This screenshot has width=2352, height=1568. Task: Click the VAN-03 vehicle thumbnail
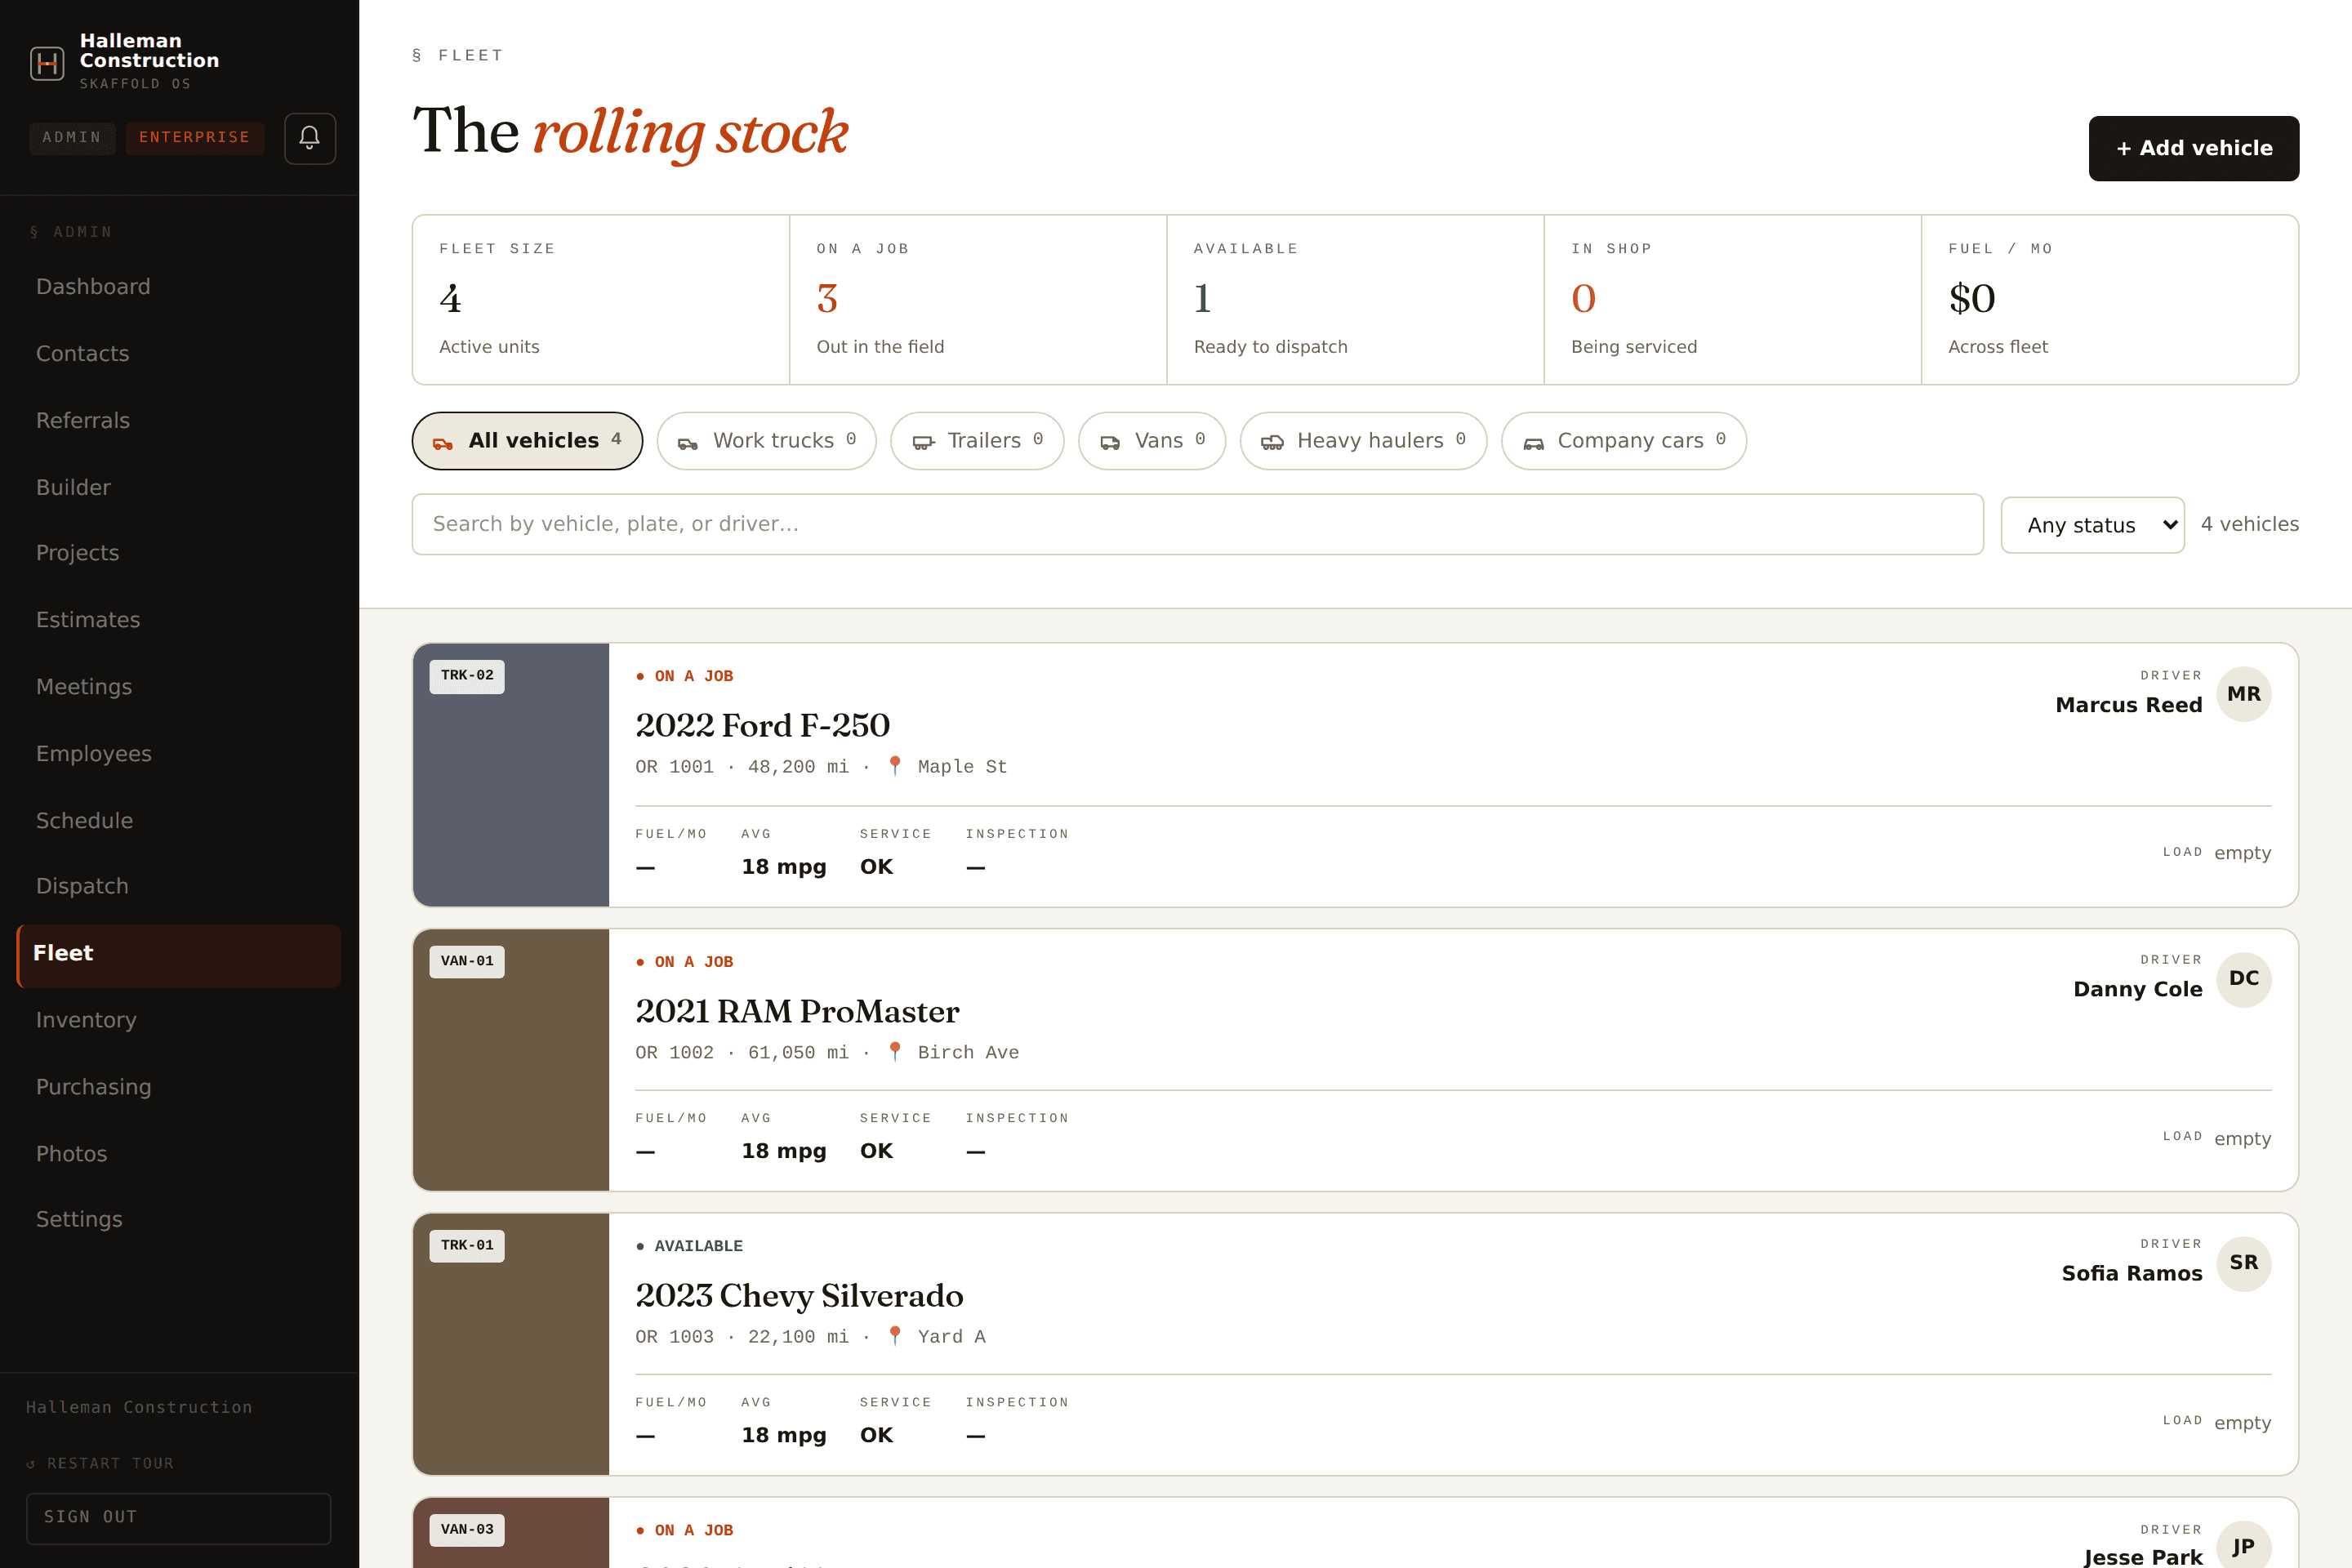(511, 1533)
